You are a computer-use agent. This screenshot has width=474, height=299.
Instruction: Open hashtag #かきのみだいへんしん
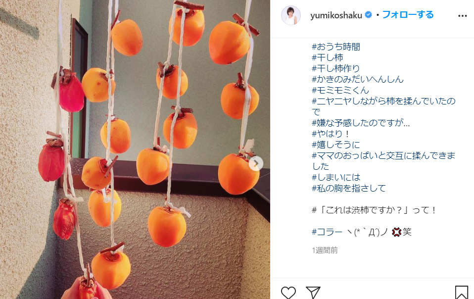pyautogui.click(x=358, y=79)
